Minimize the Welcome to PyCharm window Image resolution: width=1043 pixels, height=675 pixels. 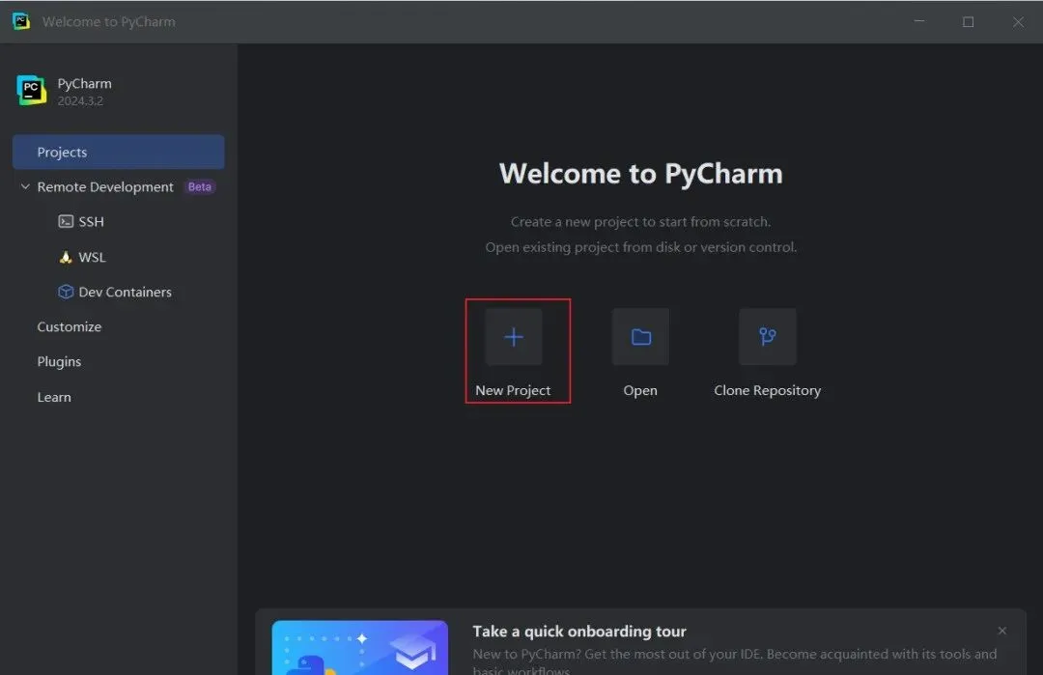tap(919, 21)
